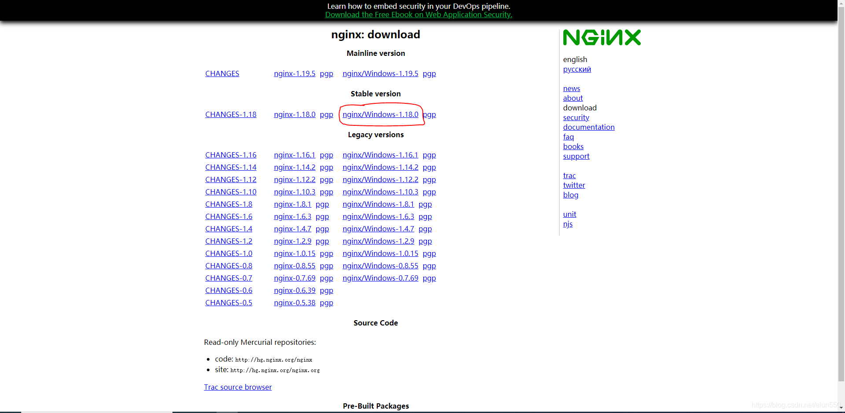Open pgp signature for nginx-1.19.5
This screenshot has width=845, height=413.
(x=327, y=73)
